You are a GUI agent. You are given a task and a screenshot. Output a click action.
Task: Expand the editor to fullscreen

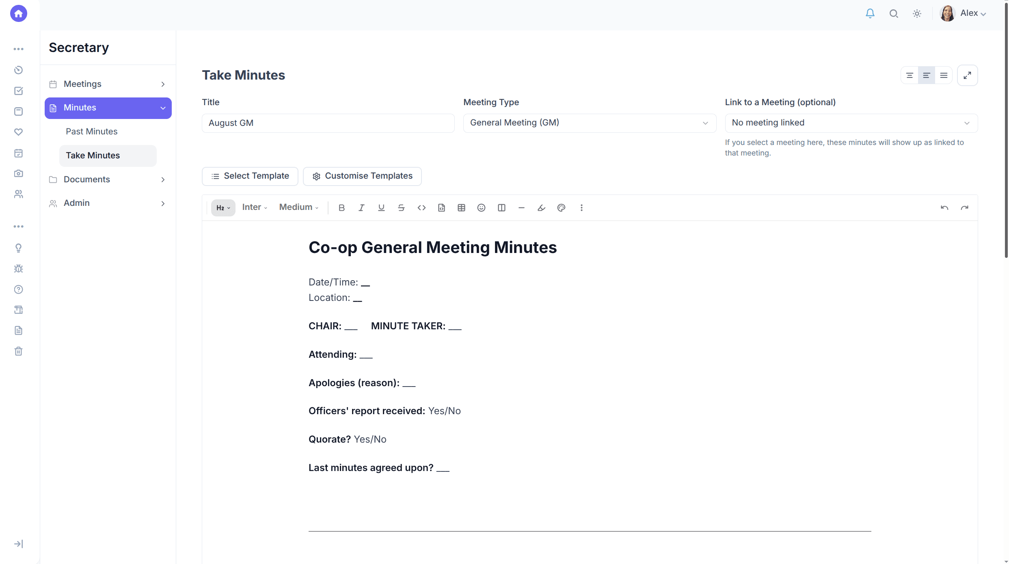tap(968, 75)
